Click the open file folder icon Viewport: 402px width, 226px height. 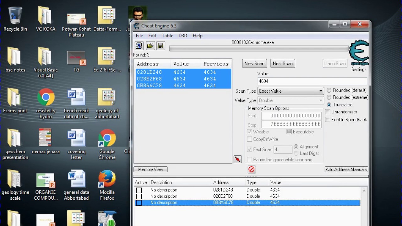[150, 46]
